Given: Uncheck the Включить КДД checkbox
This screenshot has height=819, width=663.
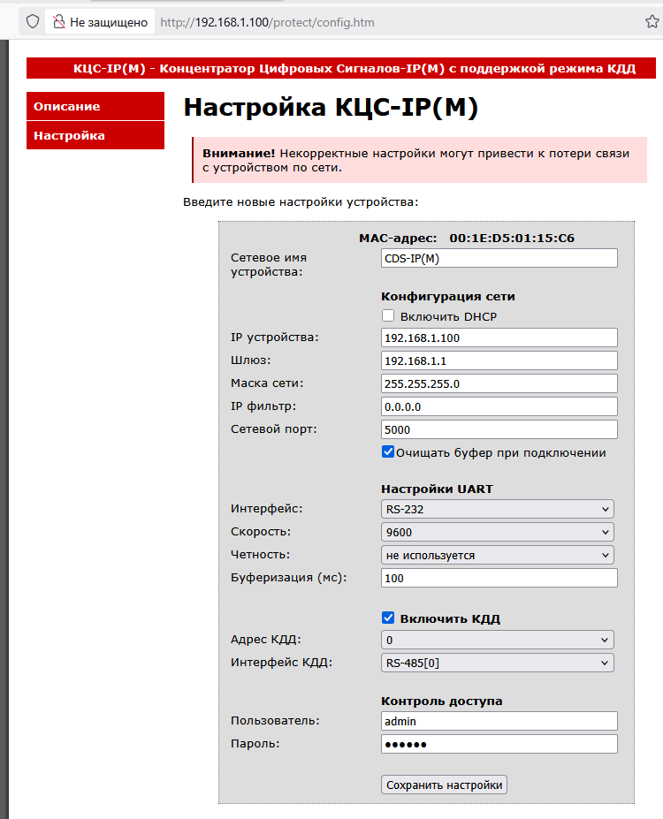Looking at the screenshot, I should coord(388,618).
